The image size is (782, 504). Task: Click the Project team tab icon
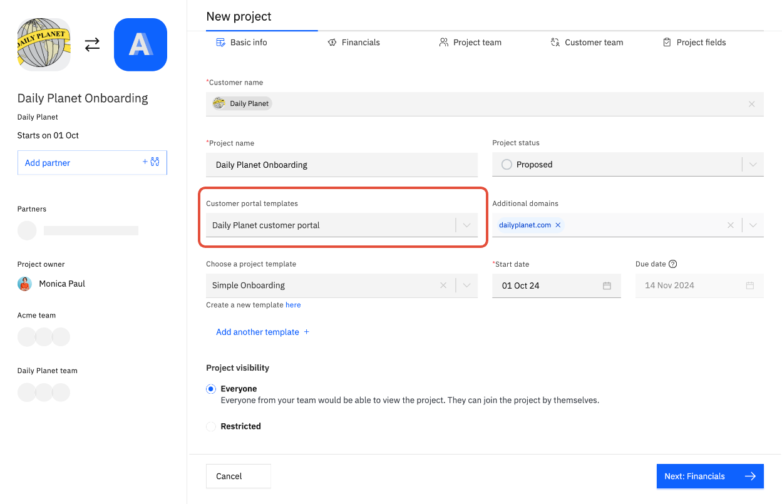click(444, 43)
